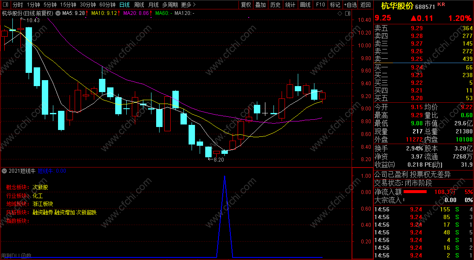Click the diamond icon at chart top right

tap(340, 13)
